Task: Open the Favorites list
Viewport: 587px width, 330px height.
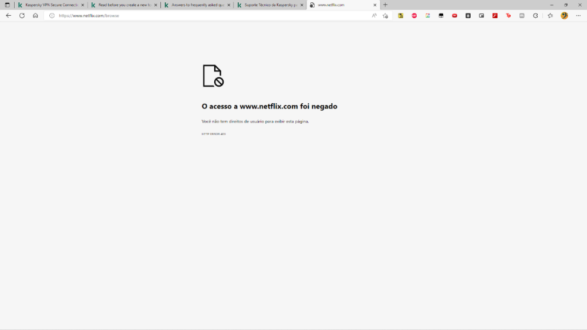Action: pos(551,16)
